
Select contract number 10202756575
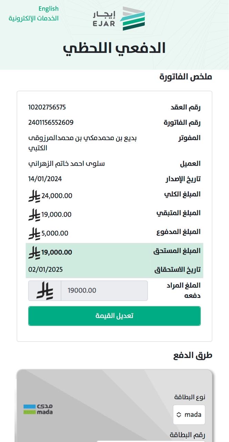point(47,107)
